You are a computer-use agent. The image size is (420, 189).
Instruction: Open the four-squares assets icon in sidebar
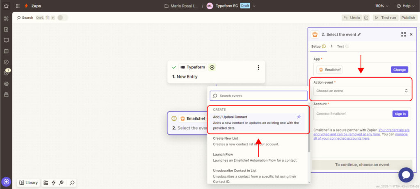click(x=6, y=19)
